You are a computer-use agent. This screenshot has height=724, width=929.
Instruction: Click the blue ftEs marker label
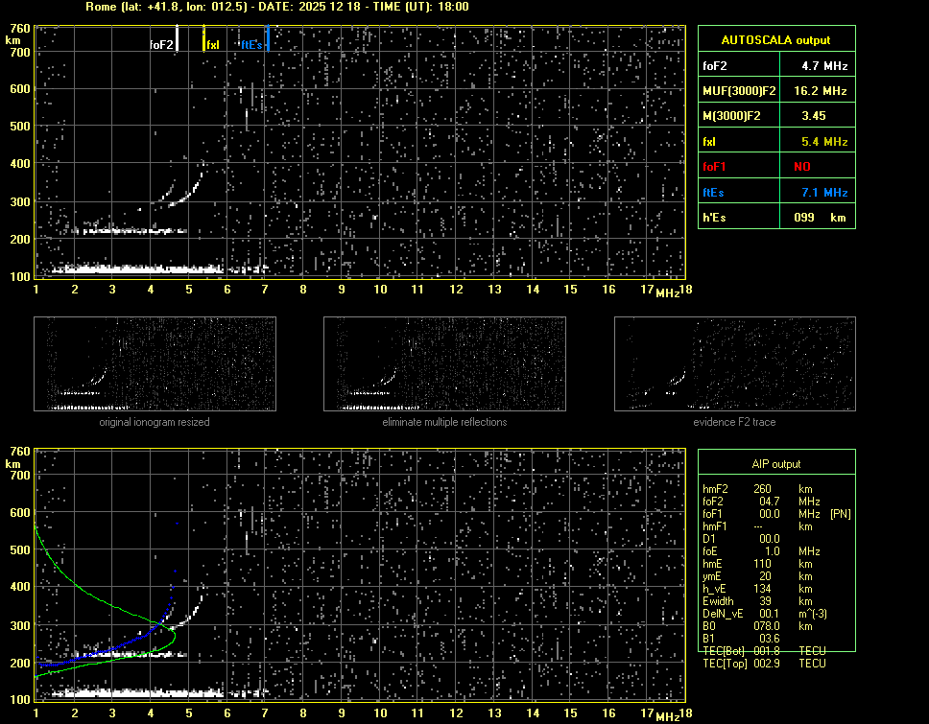click(251, 44)
